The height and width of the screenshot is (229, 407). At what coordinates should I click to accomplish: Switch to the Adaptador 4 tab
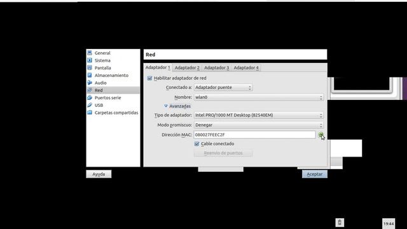coord(246,68)
